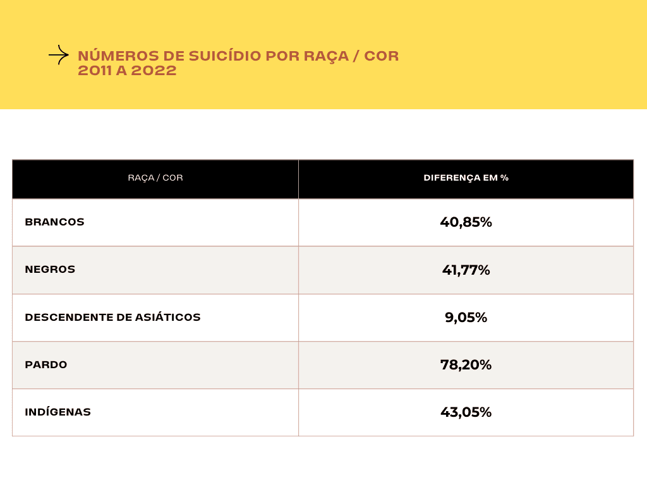647x485 pixels.
Task: Select the 40,85% value cell
Action: point(466,222)
